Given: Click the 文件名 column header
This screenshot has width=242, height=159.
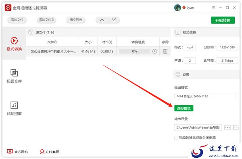Looking at the screenshot, I should [52, 42].
